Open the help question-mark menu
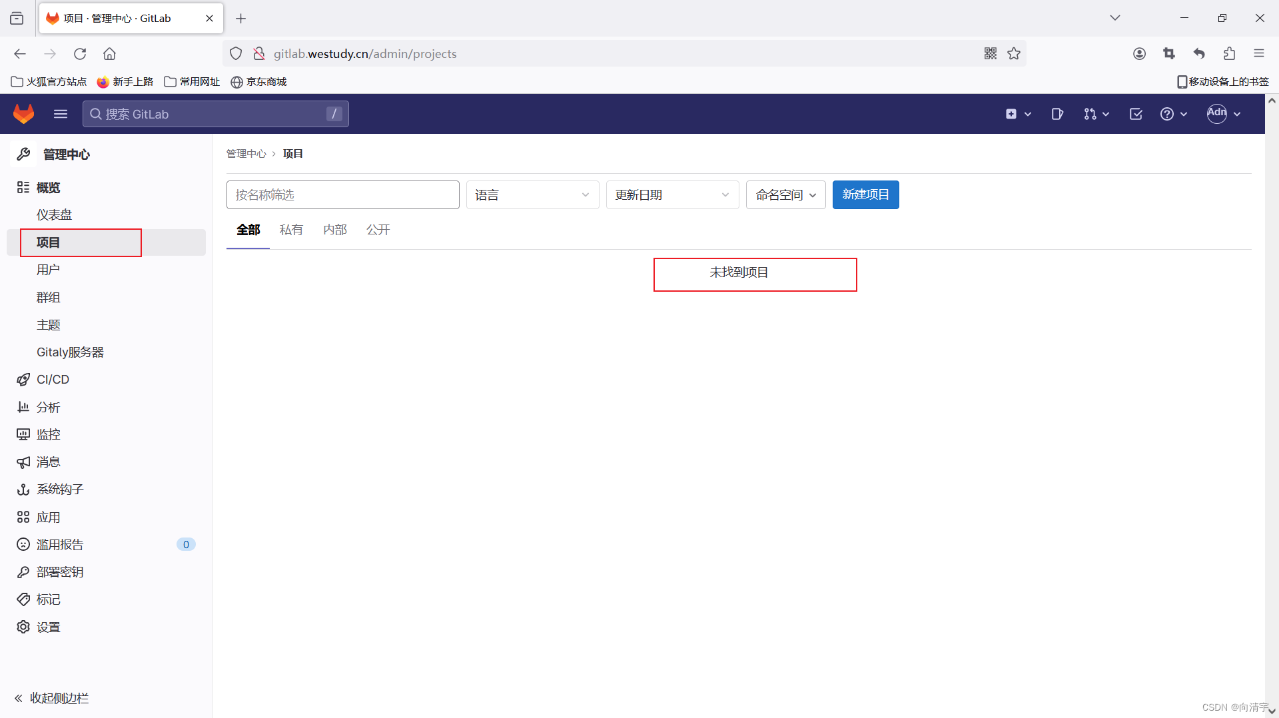The height and width of the screenshot is (718, 1279). [x=1174, y=114]
